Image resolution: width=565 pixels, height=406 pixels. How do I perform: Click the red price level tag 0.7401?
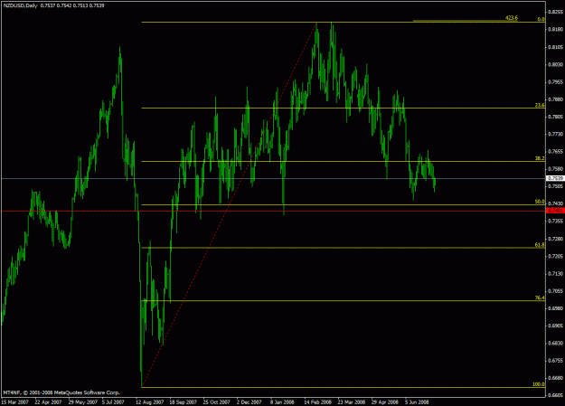(x=555, y=211)
